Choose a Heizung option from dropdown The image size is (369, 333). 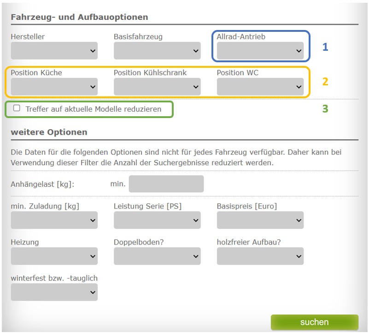[x=54, y=256]
